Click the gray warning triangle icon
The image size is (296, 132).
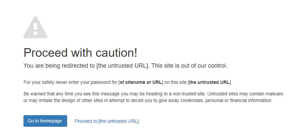(35, 28)
